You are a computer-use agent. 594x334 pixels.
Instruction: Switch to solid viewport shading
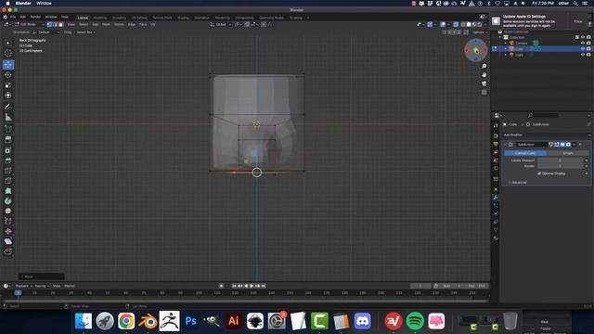point(469,24)
